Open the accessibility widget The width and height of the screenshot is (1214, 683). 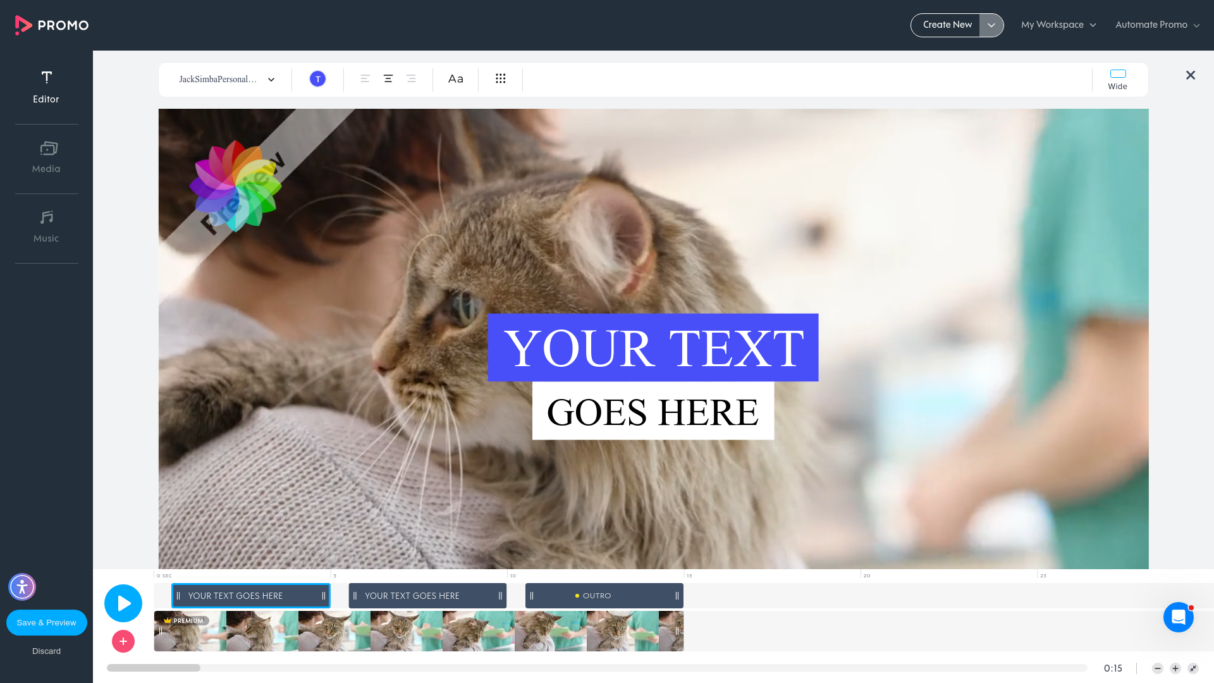coord(22,587)
